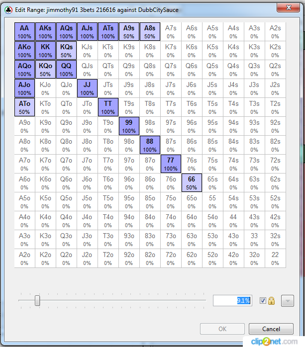The image size is (305, 347).
Task: Toggle the A9s cell at 50%
Action: [x=129, y=32]
